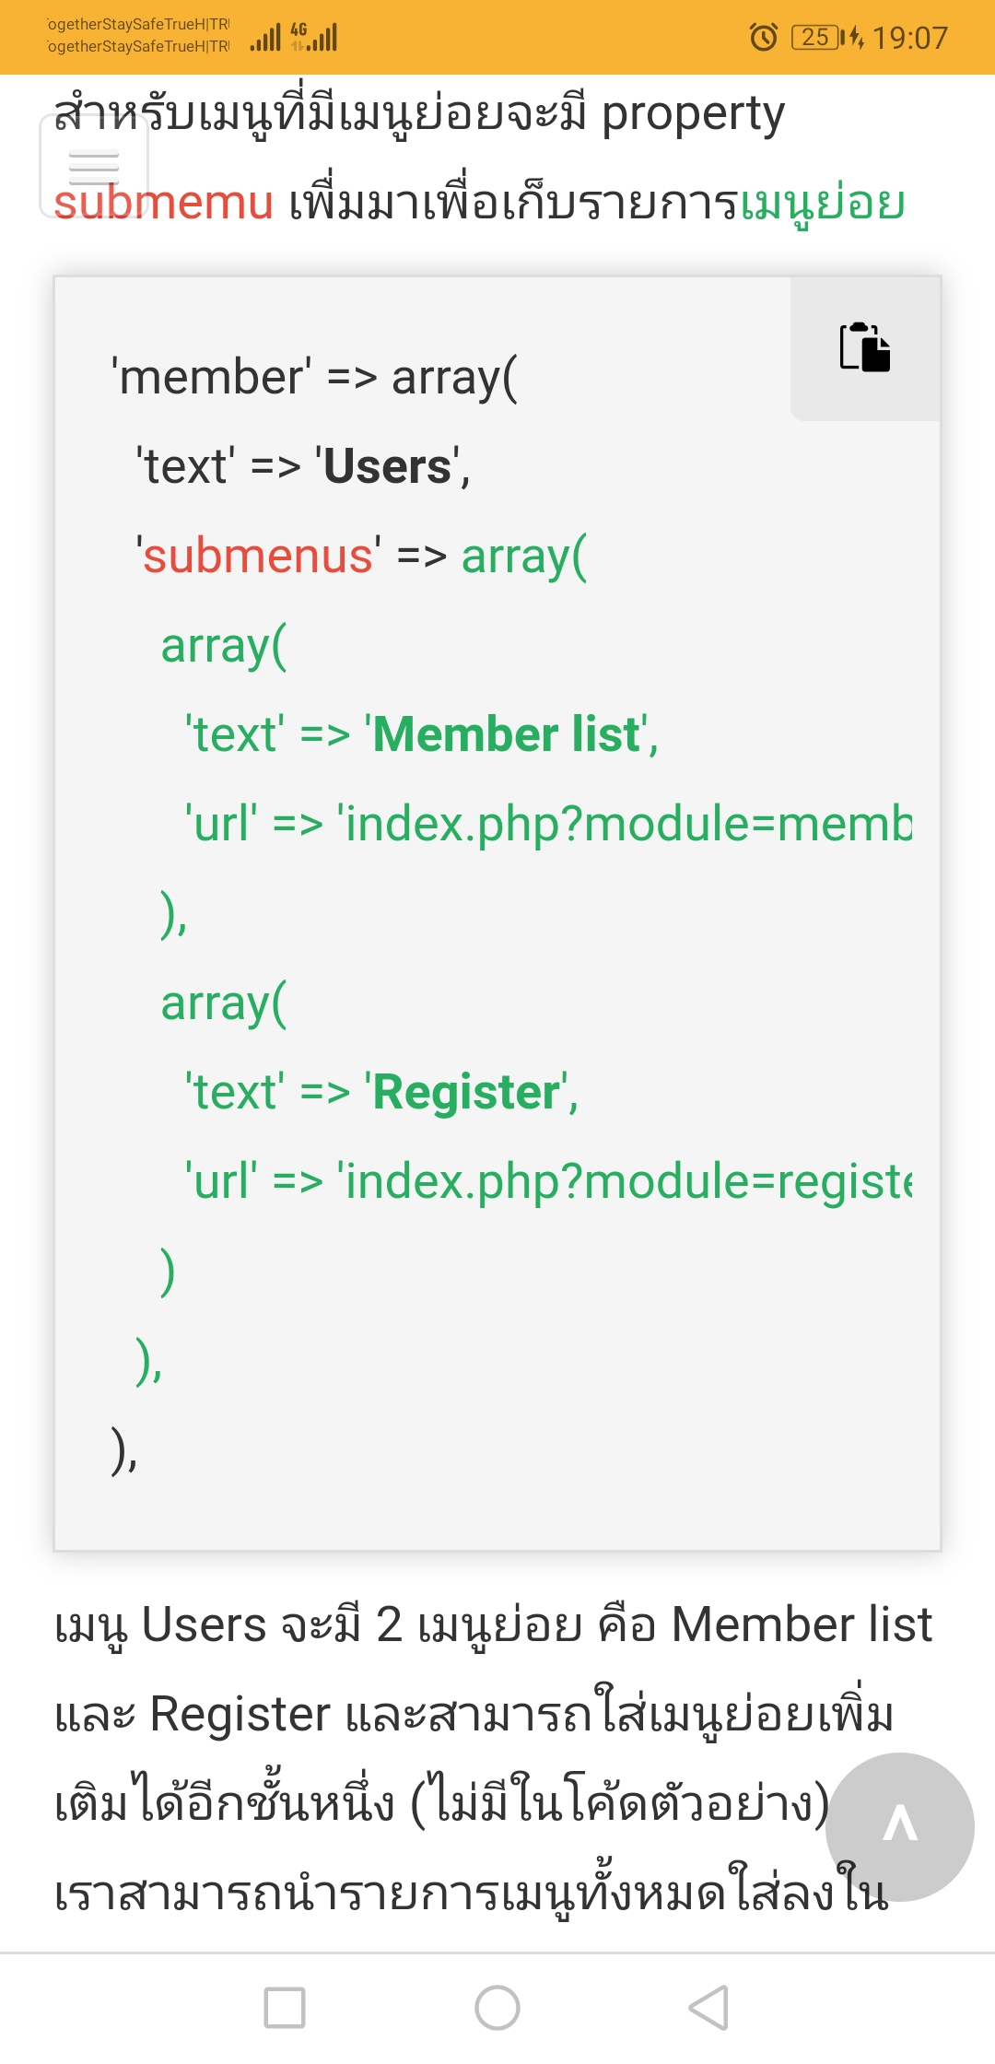Tap the red 'submemu' highlighted word
Screen dimensions: 995x2064
click(x=163, y=203)
